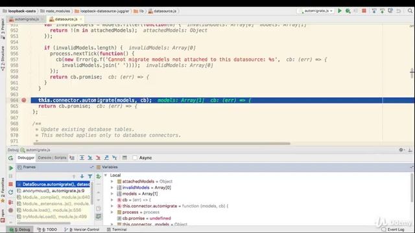Expand the invalidModels variable
Screen dimensions: 415x233
112,188
